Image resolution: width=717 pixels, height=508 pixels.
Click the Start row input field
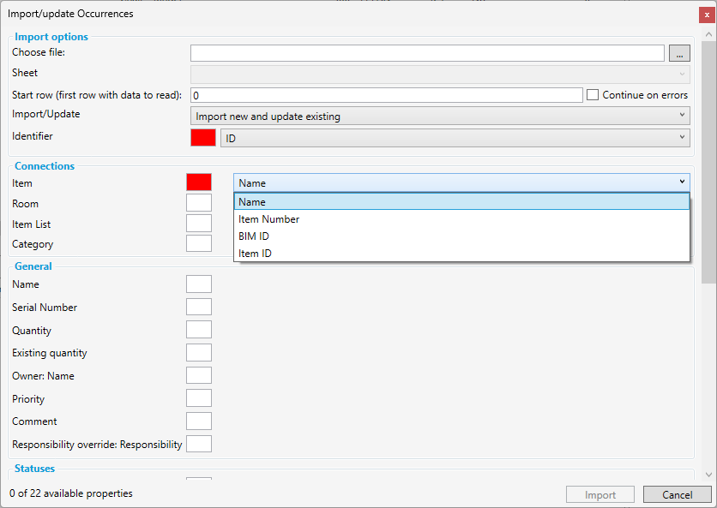[386, 95]
